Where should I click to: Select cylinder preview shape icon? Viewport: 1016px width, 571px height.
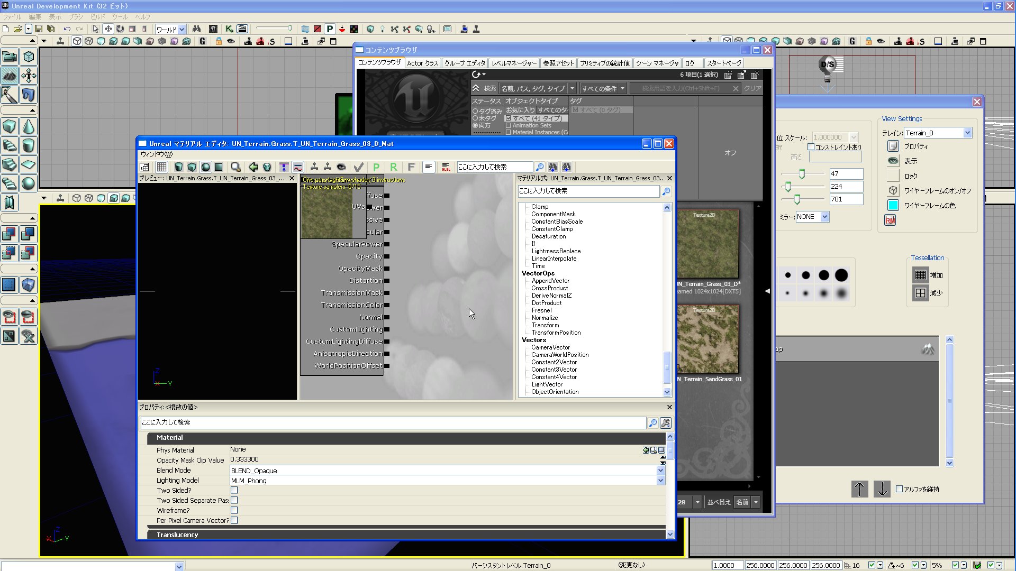[179, 167]
